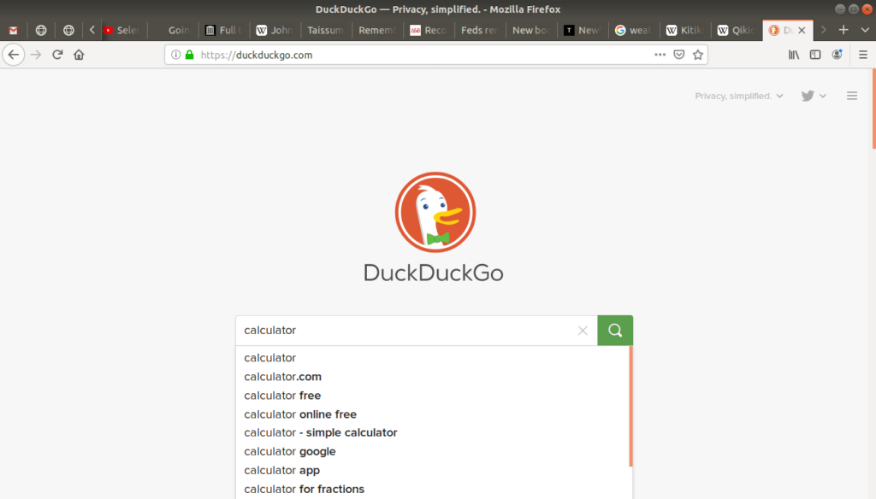876x499 pixels.
Task: Select the 'Feds ren' tab
Action: pos(480,30)
